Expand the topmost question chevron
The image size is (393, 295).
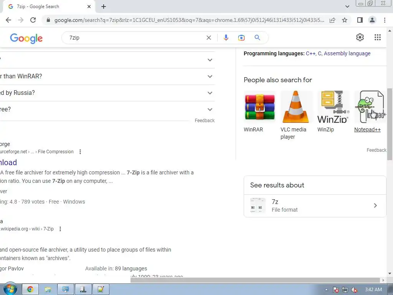(x=210, y=60)
